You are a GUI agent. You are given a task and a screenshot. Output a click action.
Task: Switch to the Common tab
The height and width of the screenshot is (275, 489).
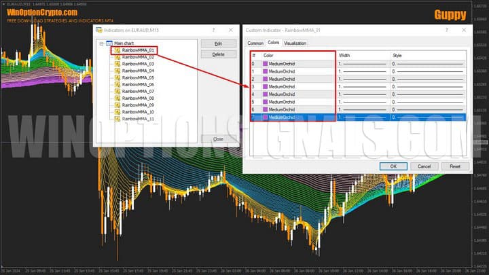(255, 43)
